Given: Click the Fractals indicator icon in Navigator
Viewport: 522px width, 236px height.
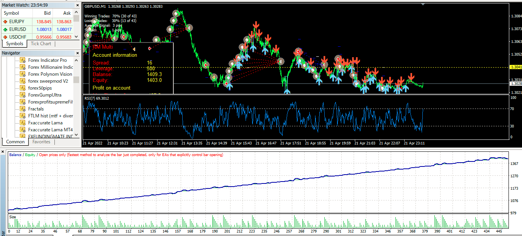Looking at the screenshot, I should tap(23, 109).
